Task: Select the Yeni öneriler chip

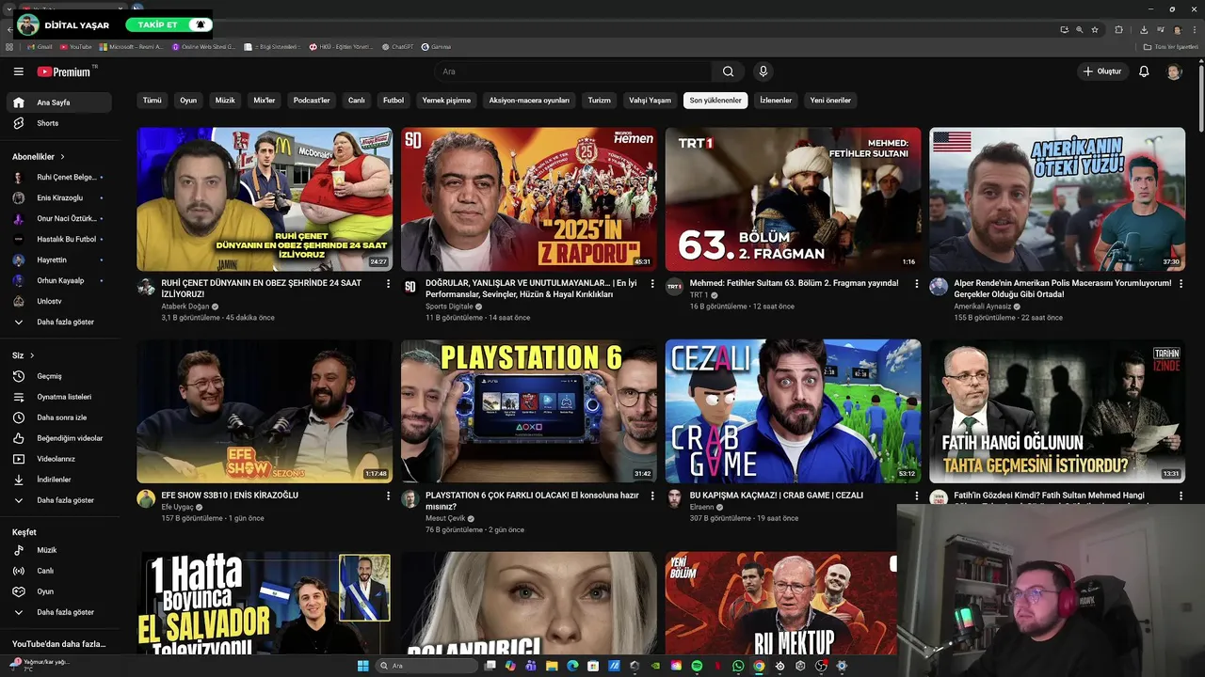Action: click(x=830, y=101)
